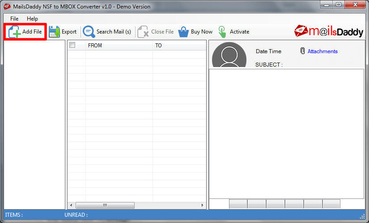
Task: Click the Activate hand pointer icon
Action: 222,32
